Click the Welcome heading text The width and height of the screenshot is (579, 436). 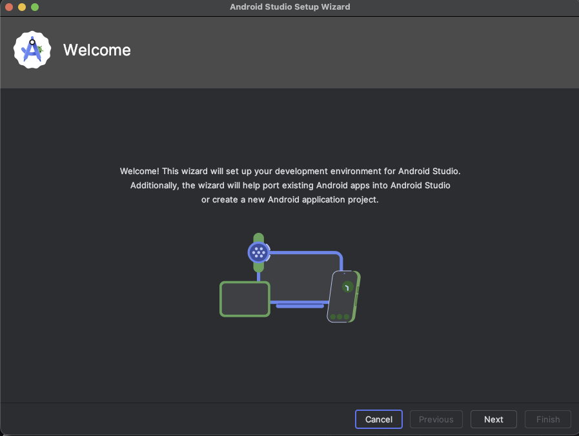97,50
